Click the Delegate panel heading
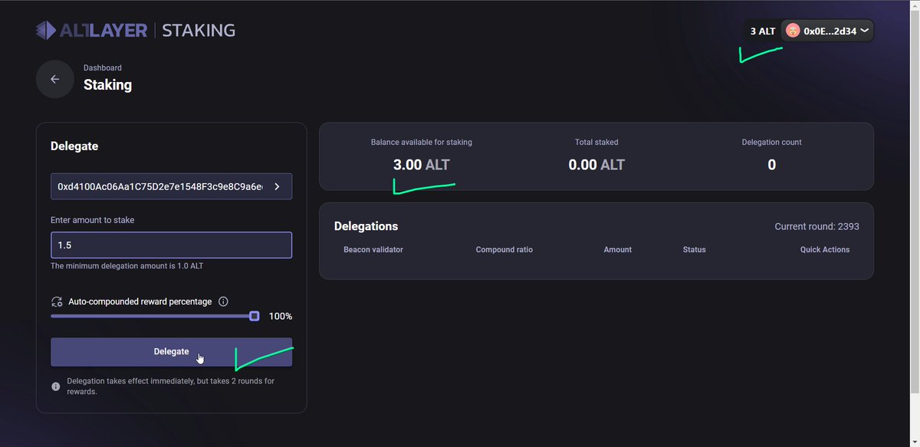This screenshot has width=920, height=447. tap(74, 146)
